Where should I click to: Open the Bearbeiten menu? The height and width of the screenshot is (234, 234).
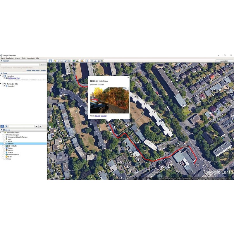10,58
